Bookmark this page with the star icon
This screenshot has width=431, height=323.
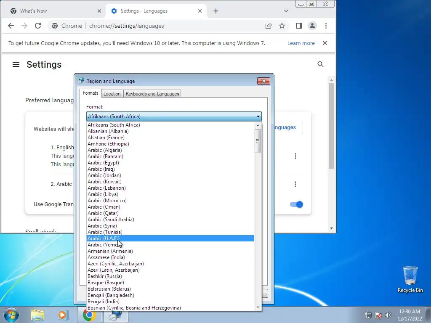[x=282, y=26]
